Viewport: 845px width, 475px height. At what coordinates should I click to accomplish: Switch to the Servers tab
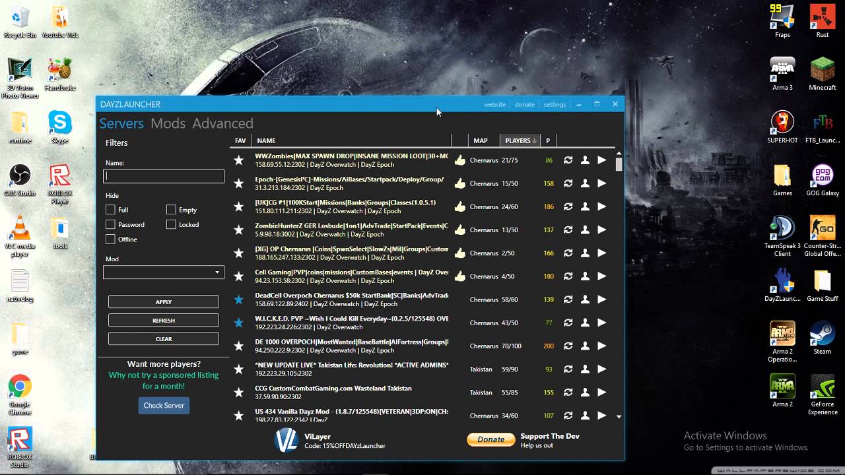[121, 123]
